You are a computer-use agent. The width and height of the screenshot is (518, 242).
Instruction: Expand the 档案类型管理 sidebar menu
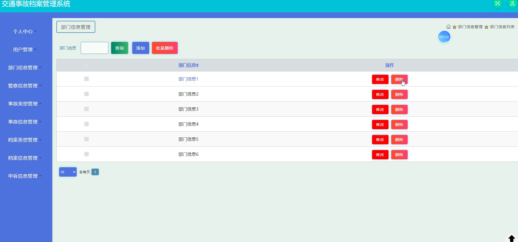pos(25,140)
